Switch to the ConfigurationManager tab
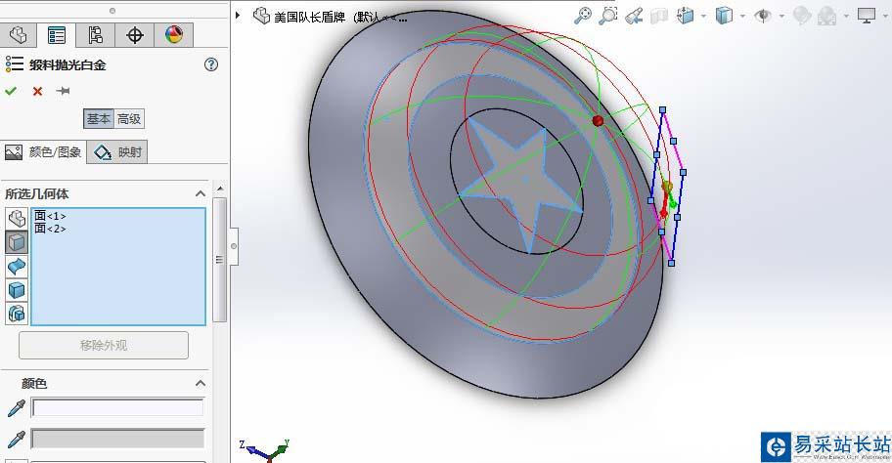 pos(95,35)
